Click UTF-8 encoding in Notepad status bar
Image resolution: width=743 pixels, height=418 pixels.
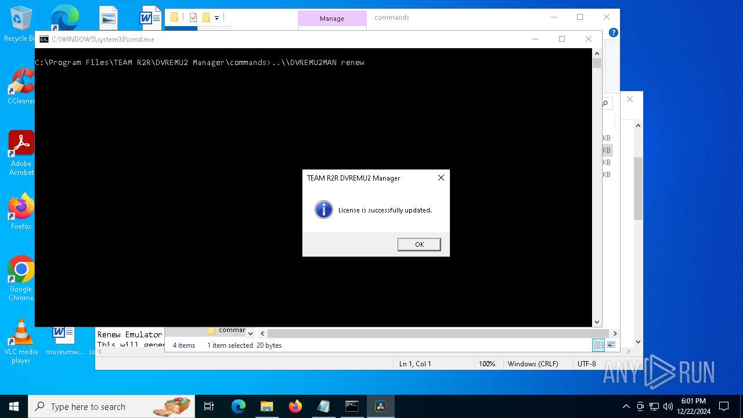pyautogui.click(x=587, y=364)
